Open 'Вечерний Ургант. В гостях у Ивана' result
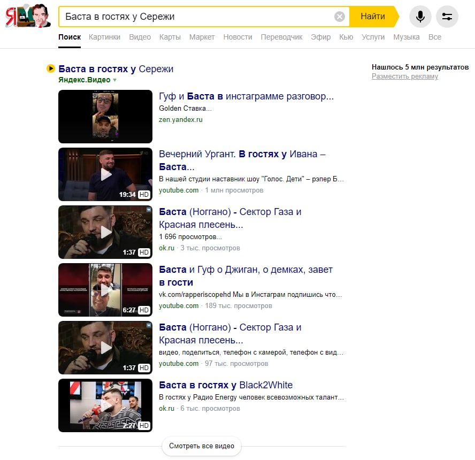 coord(242,160)
